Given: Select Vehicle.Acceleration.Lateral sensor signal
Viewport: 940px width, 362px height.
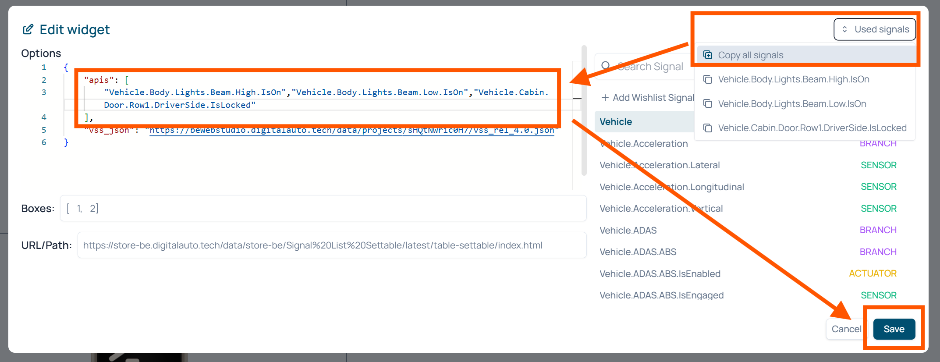Looking at the screenshot, I should [660, 165].
